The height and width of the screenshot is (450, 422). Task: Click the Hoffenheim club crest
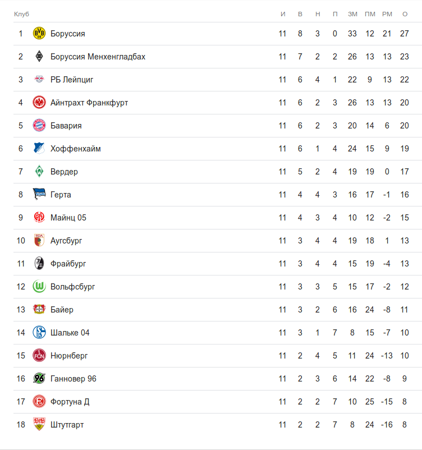click(x=39, y=149)
